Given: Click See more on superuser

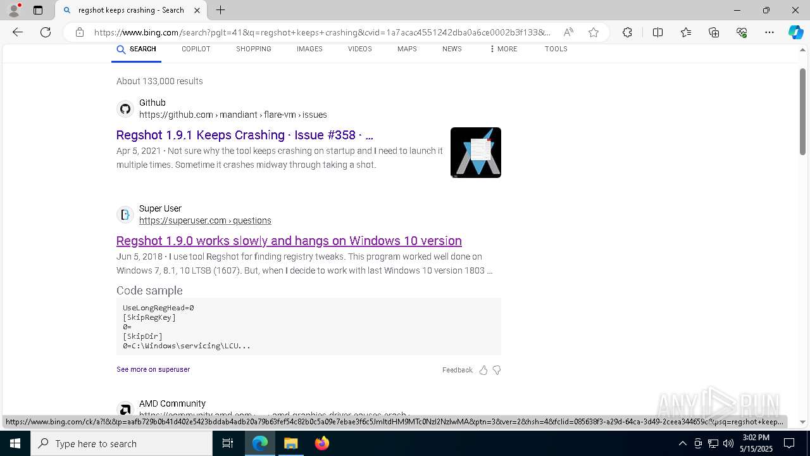Looking at the screenshot, I should pyautogui.click(x=153, y=369).
